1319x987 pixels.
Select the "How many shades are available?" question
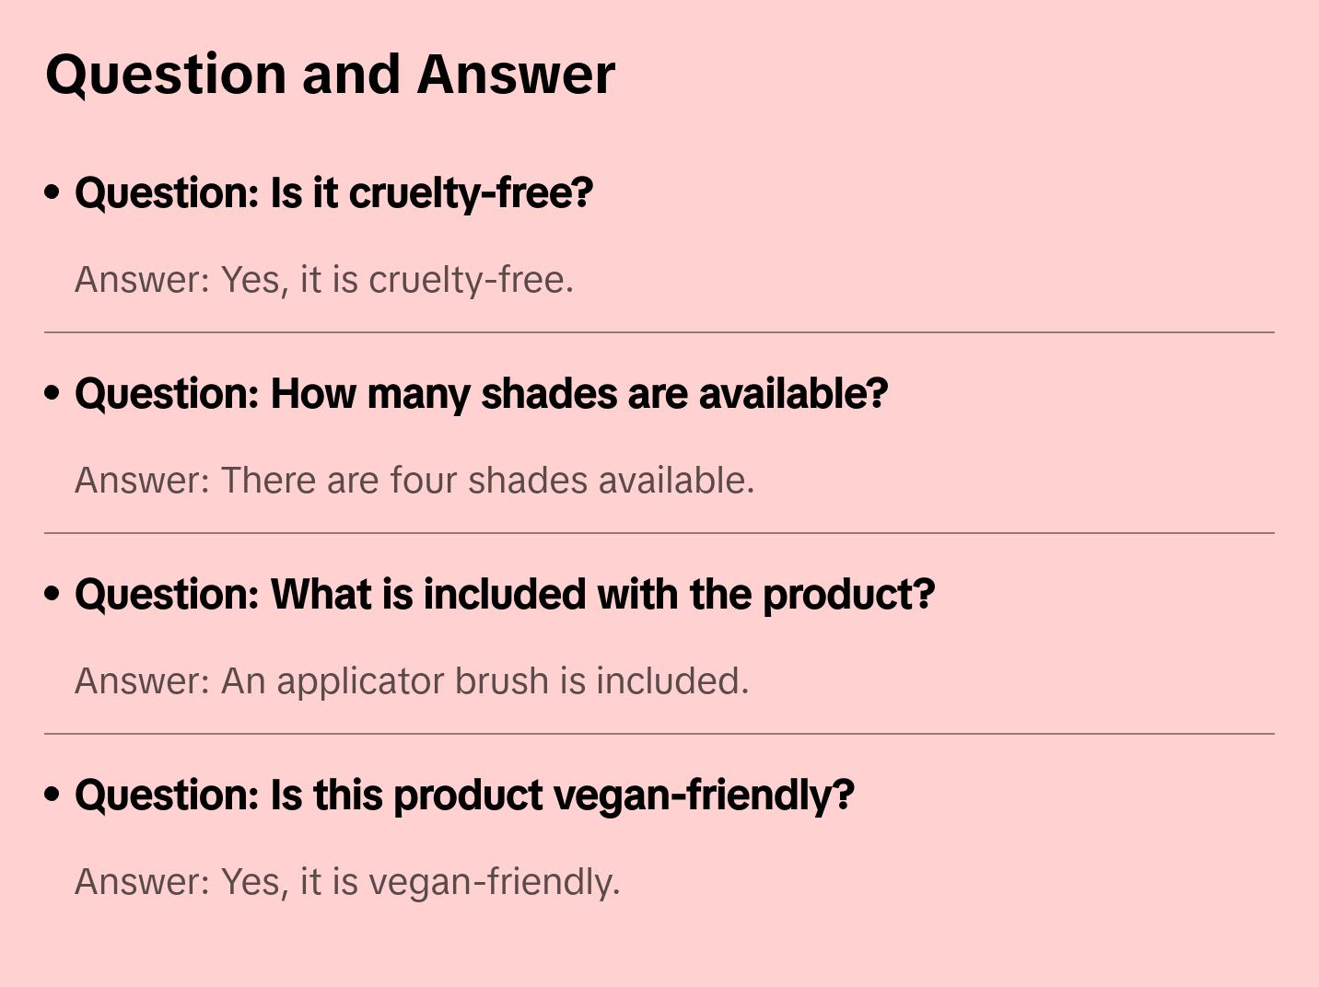pyautogui.click(x=481, y=394)
